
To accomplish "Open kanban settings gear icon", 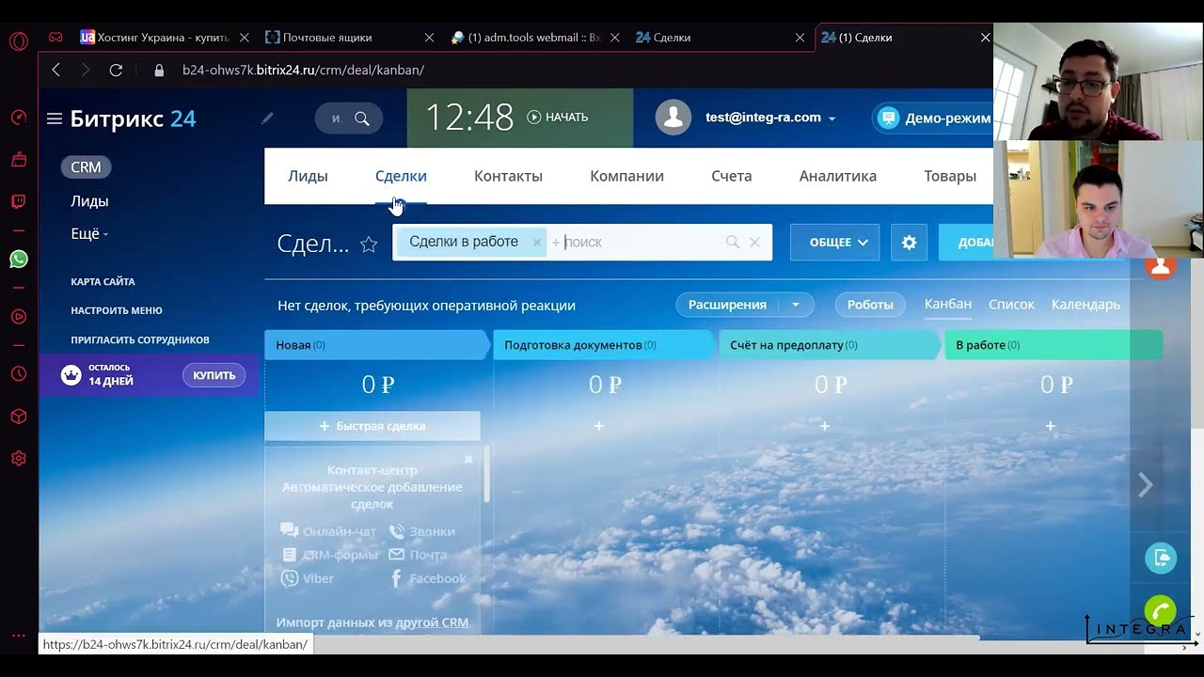I will 909,243.
